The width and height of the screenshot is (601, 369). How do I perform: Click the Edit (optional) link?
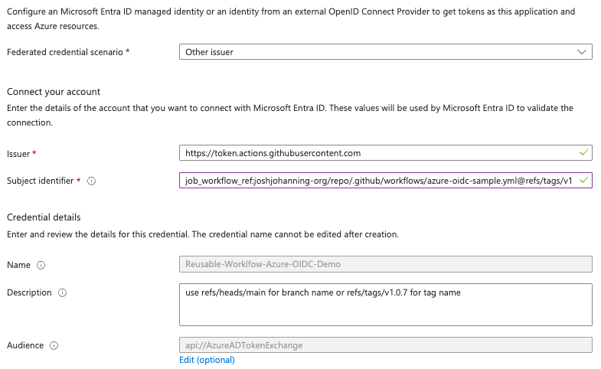click(207, 360)
